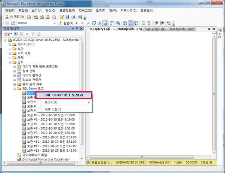Click the blue checkmark parse icon

point(88,23)
